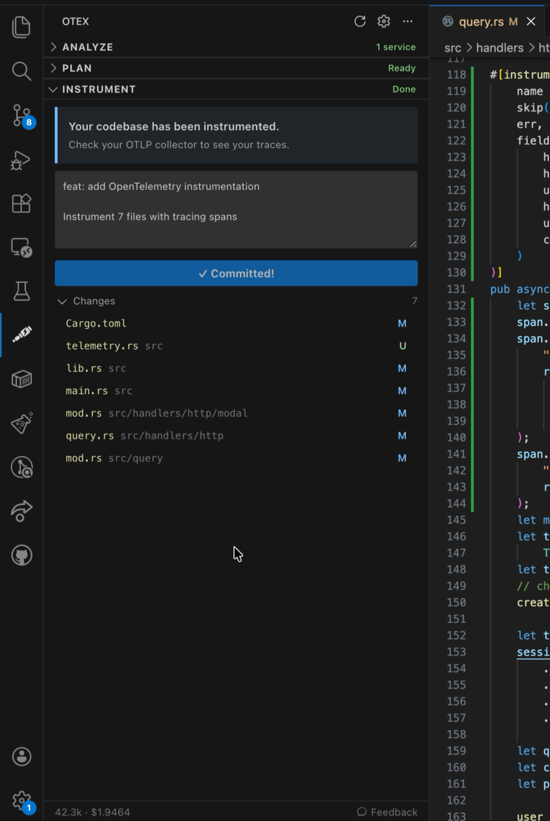This screenshot has height=821, width=550.
Task: Click the handlers breadcrumb segment
Action: pyautogui.click(x=500, y=48)
